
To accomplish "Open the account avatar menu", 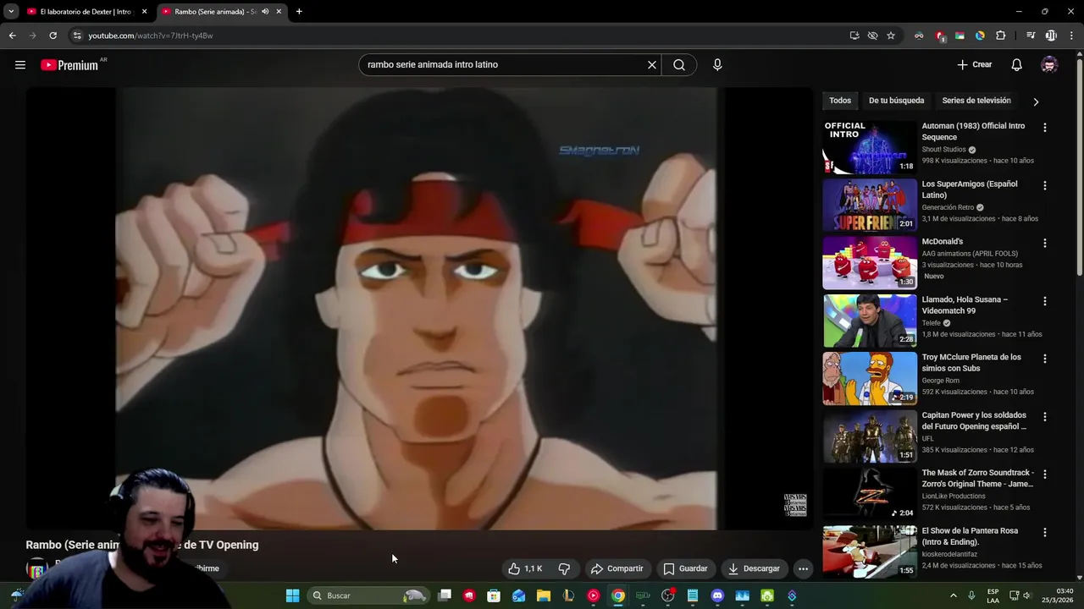I will pyautogui.click(x=1049, y=65).
